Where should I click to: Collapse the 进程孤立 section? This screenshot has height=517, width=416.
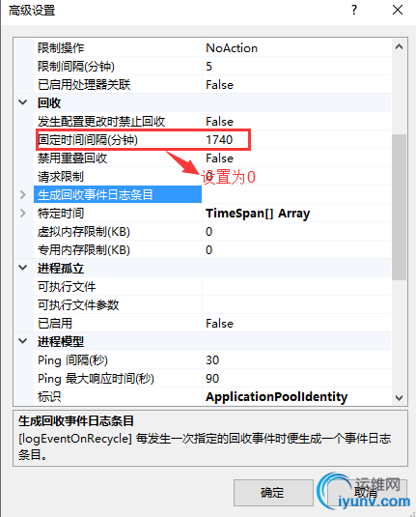click(23, 268)
